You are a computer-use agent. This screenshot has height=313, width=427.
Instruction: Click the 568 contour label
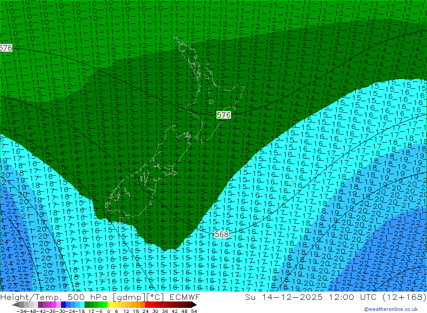pos(221,234)
